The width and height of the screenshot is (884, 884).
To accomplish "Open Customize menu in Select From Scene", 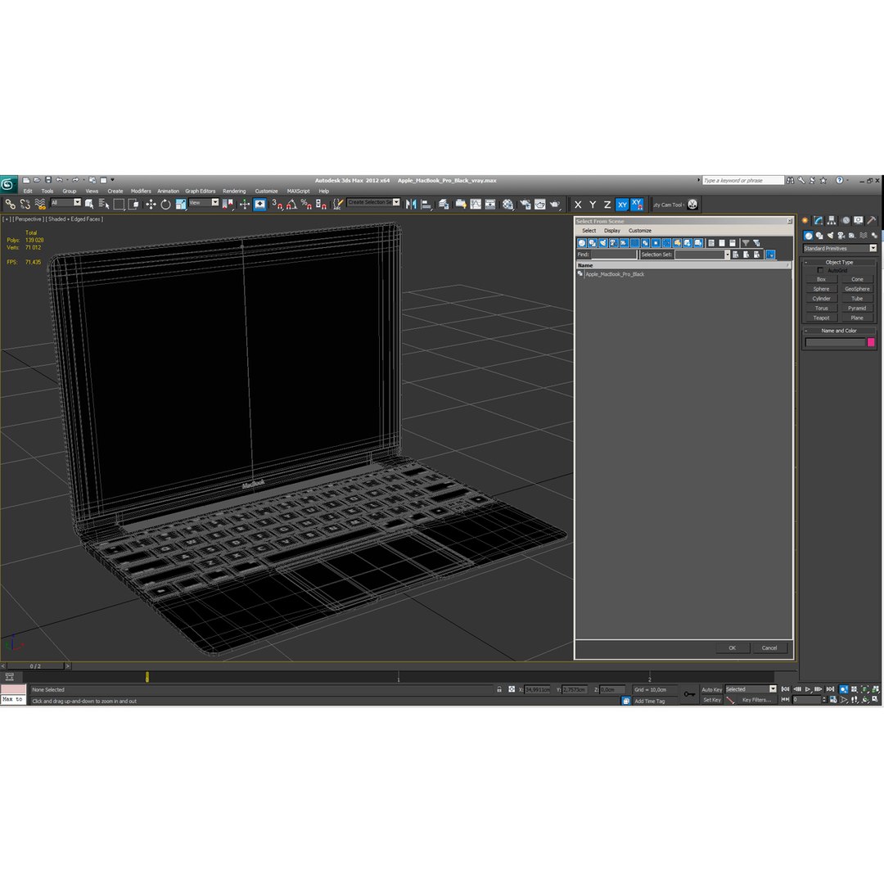I will point(640,231).
